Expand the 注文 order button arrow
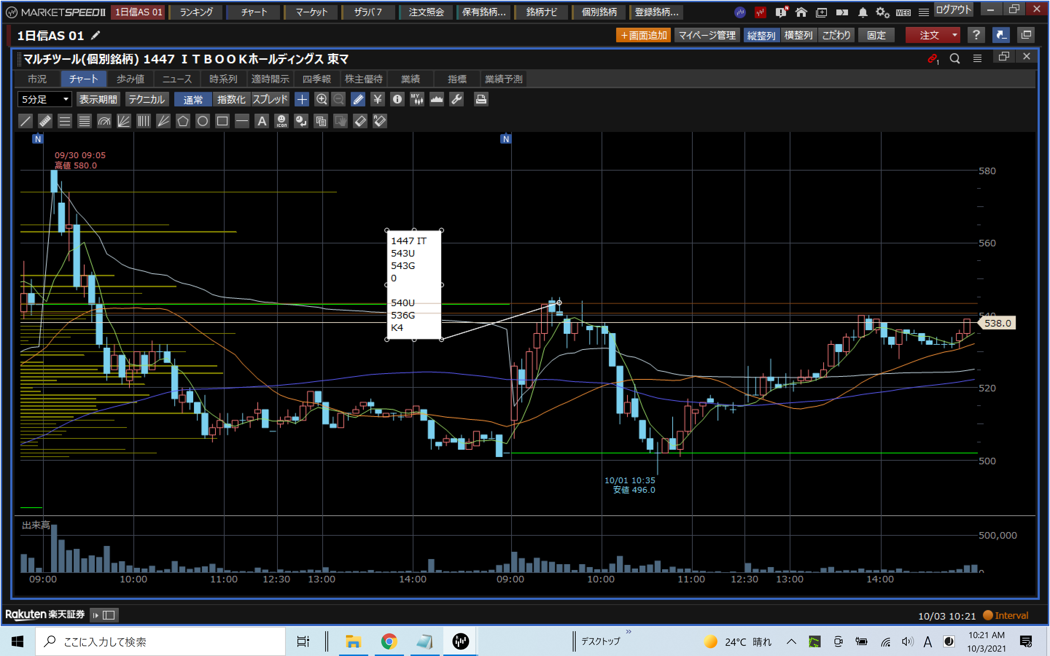Viewport: 1050px width, 656px height. coord(954,35)
